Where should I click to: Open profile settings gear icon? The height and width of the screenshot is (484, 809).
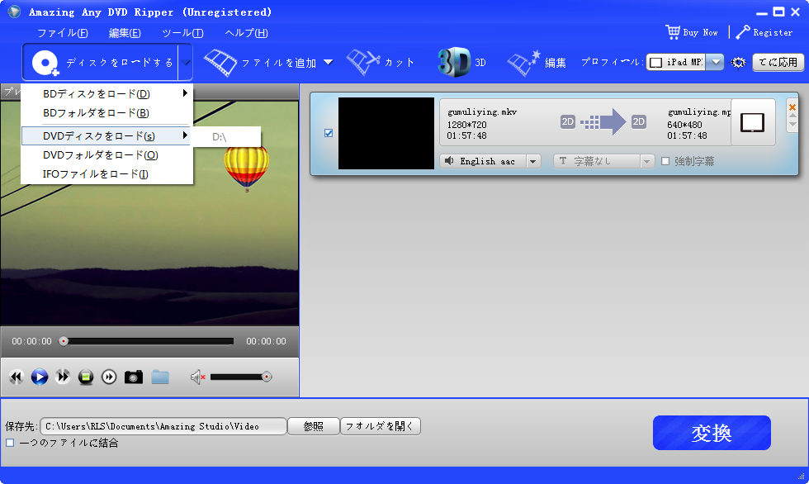(x=738, y=63)
